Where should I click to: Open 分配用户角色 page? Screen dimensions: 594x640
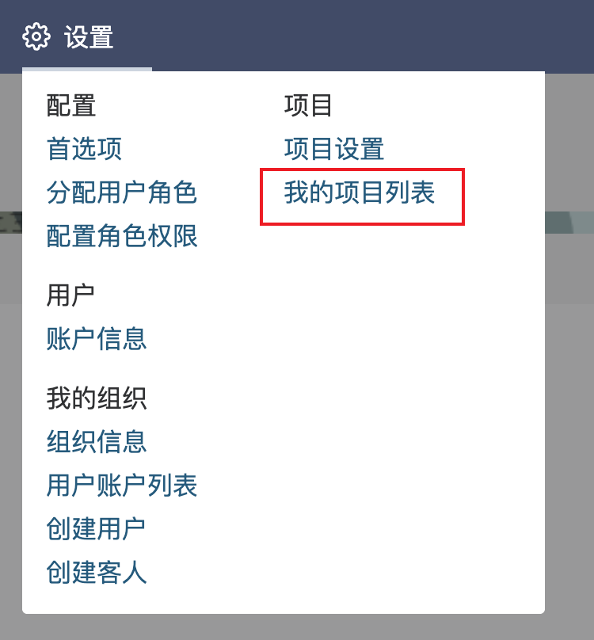[x=122, y=192]
